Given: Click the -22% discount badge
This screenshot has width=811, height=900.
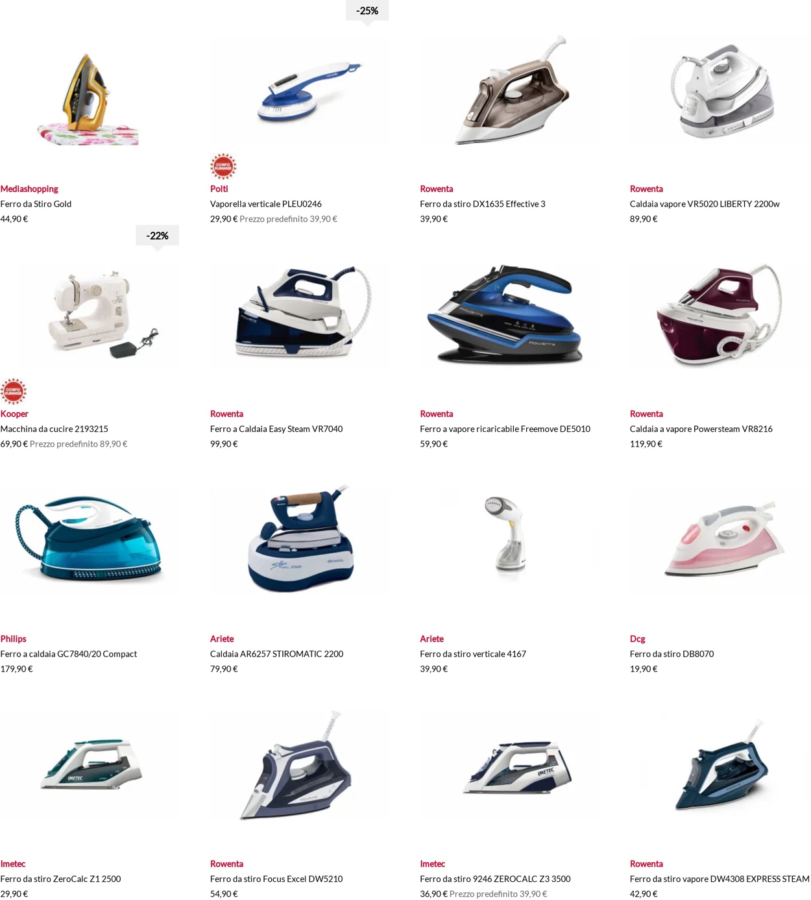Looking at the screenshot, I should [x=157, y=236].
